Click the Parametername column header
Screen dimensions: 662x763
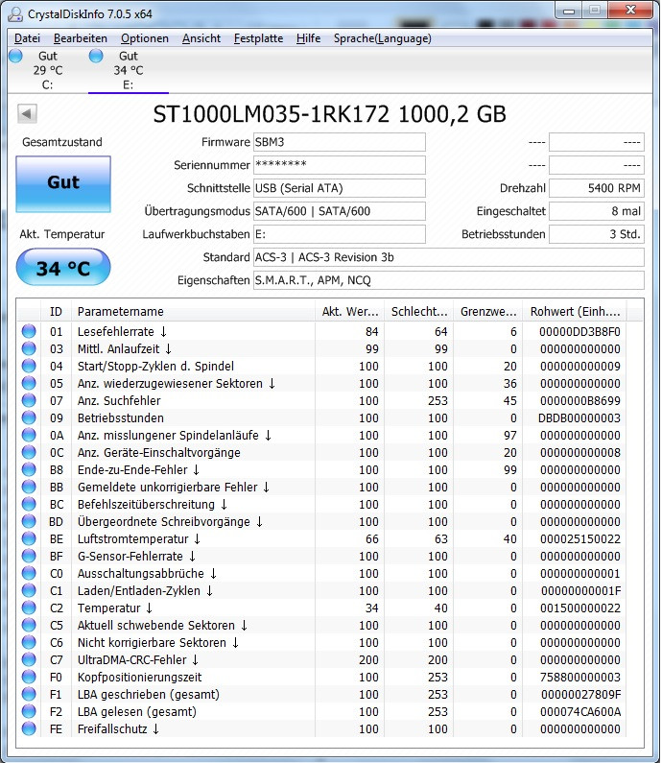coord(193,311)
